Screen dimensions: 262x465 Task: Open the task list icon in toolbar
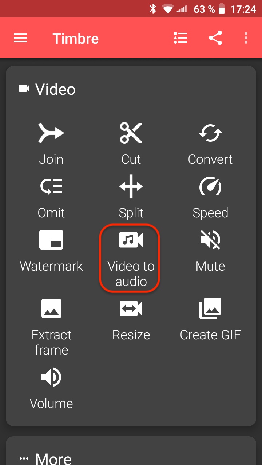pyautogui.click(x=180, y=38)
